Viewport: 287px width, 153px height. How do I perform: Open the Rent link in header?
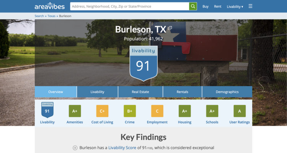[217, 7]
